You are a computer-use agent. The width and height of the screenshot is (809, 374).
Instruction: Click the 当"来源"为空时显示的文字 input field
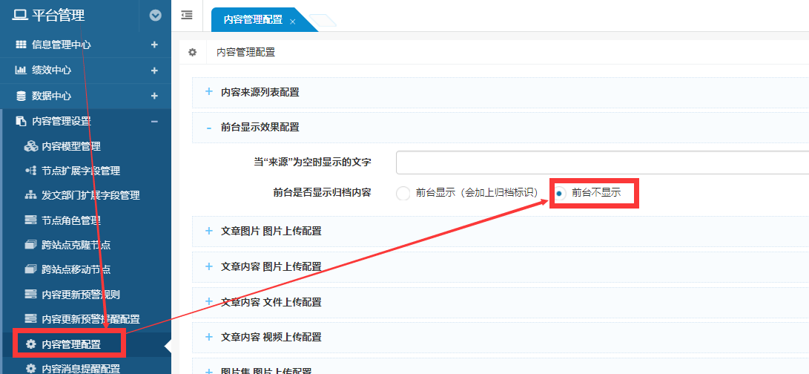[602, 163]
